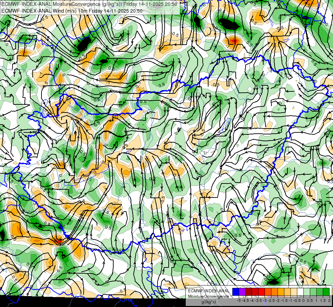Choose the amber swatch between -2 and -1.5

281,292
